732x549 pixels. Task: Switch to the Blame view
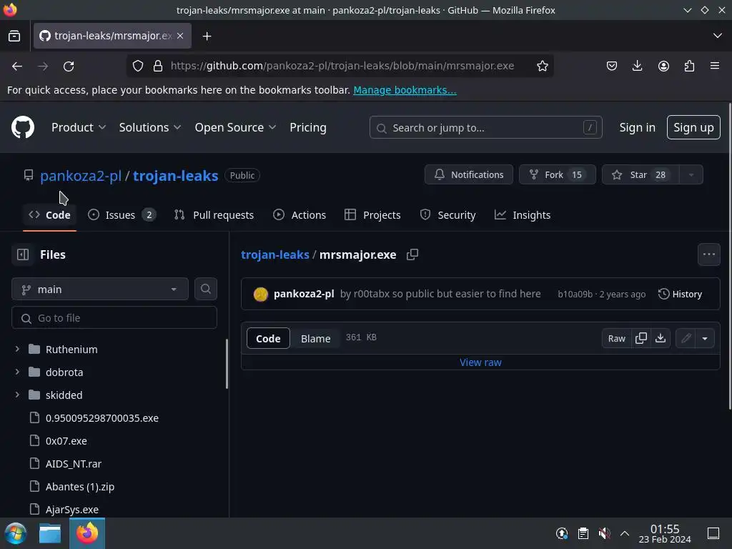(x=315, y=338)
